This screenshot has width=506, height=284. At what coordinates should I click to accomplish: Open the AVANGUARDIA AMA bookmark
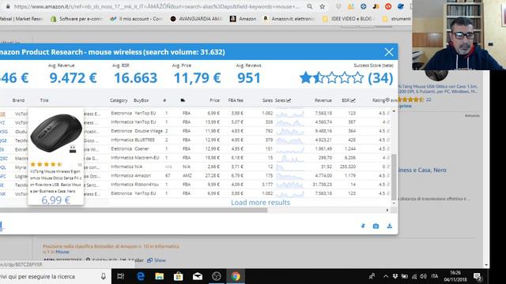[x=196, y=19]
